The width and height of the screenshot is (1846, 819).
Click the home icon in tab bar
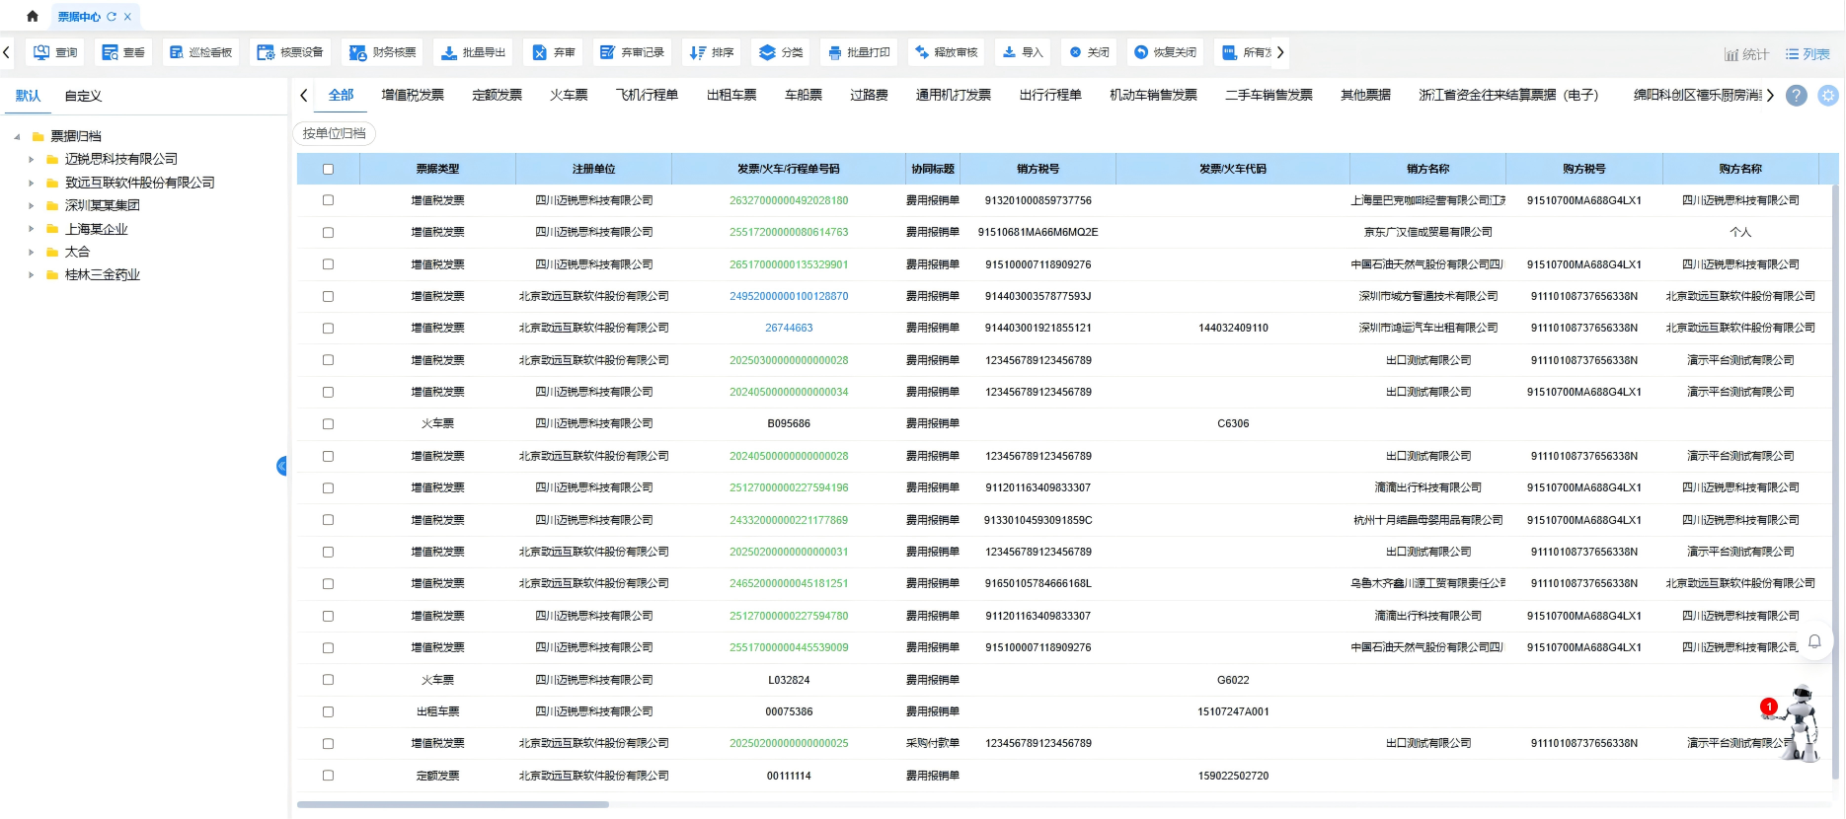[x=33, y=16]
